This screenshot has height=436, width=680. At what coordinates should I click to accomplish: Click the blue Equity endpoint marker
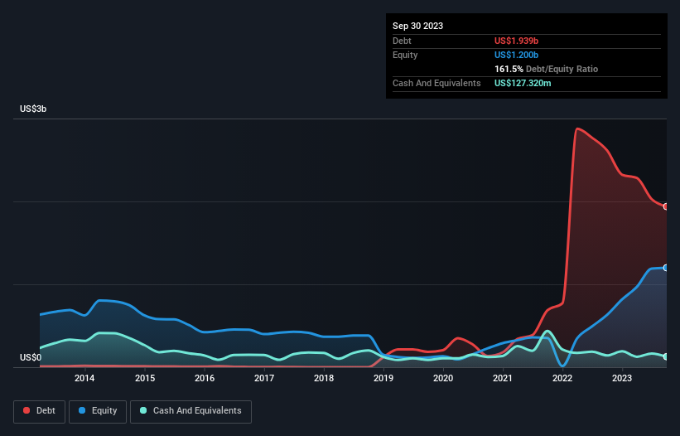[x=666, y=268]
